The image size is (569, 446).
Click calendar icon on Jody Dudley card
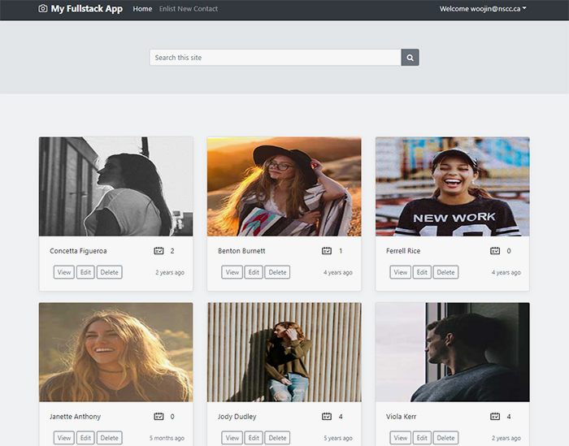(x=327, y=417)
